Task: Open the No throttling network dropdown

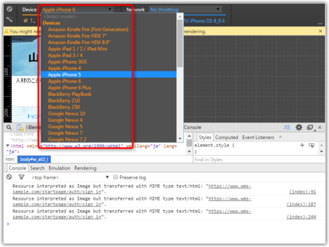Action: tap(185, 9)
